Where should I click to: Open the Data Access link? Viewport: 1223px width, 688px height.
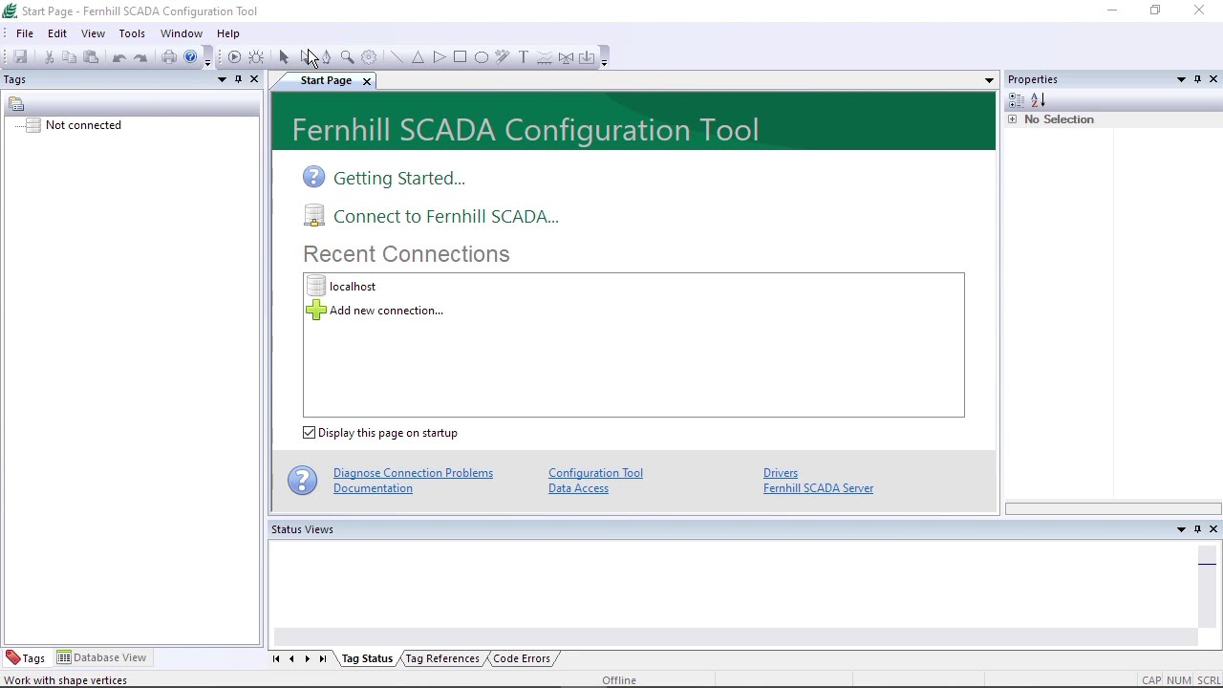coord(578,488)
